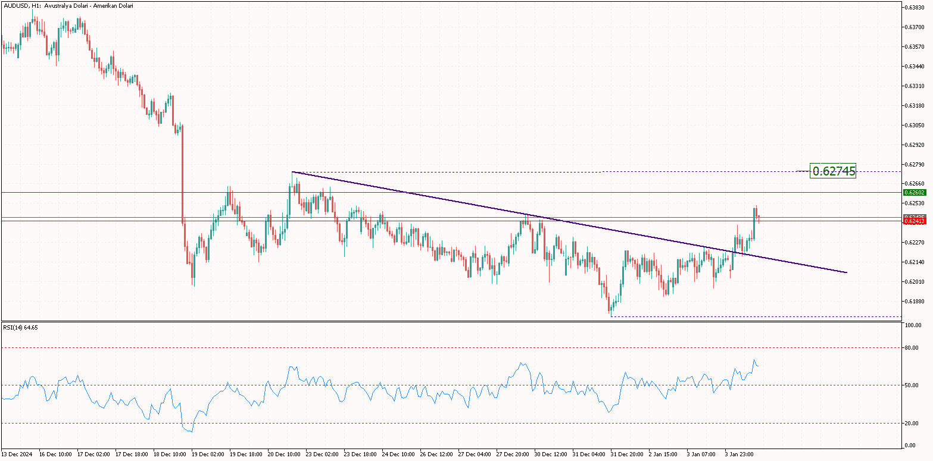Click the 13 Dec 2024 date label
Image resolution: width=933 pixels, height=461 pixels.
(18, 454)
